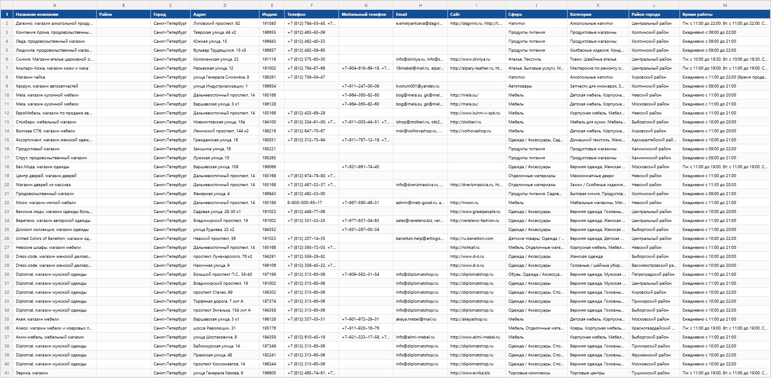The width and height of the screenshot is (771, 385).
Task: Select address cell 'Лиговский проспект, 82'
Action: [x=225, y=23]
